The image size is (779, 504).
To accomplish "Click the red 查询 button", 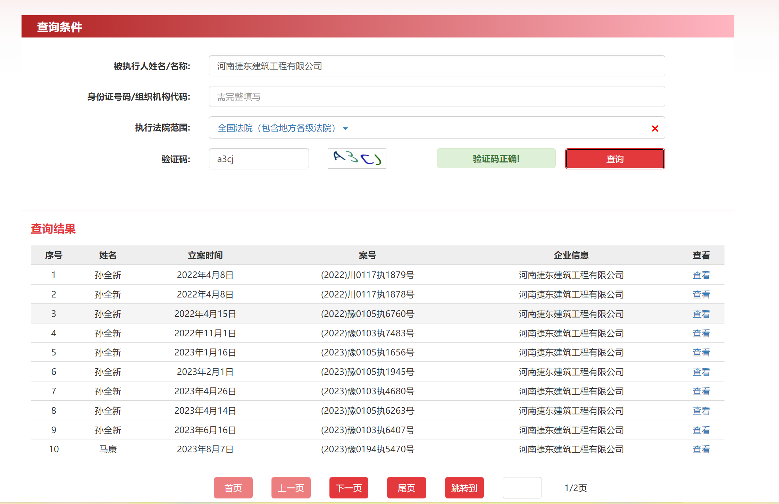I will (615, 159).
